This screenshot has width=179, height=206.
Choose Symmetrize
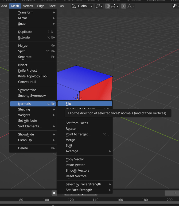coord(33,90)
